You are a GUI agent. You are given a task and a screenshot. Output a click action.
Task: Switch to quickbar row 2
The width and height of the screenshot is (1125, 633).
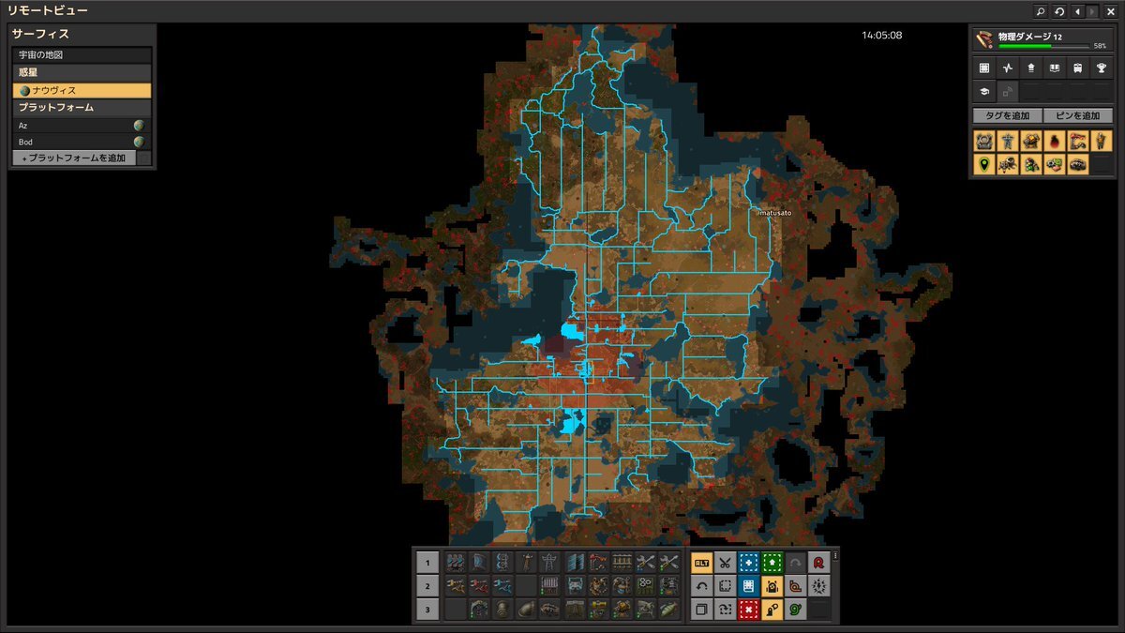coord(427,586)
